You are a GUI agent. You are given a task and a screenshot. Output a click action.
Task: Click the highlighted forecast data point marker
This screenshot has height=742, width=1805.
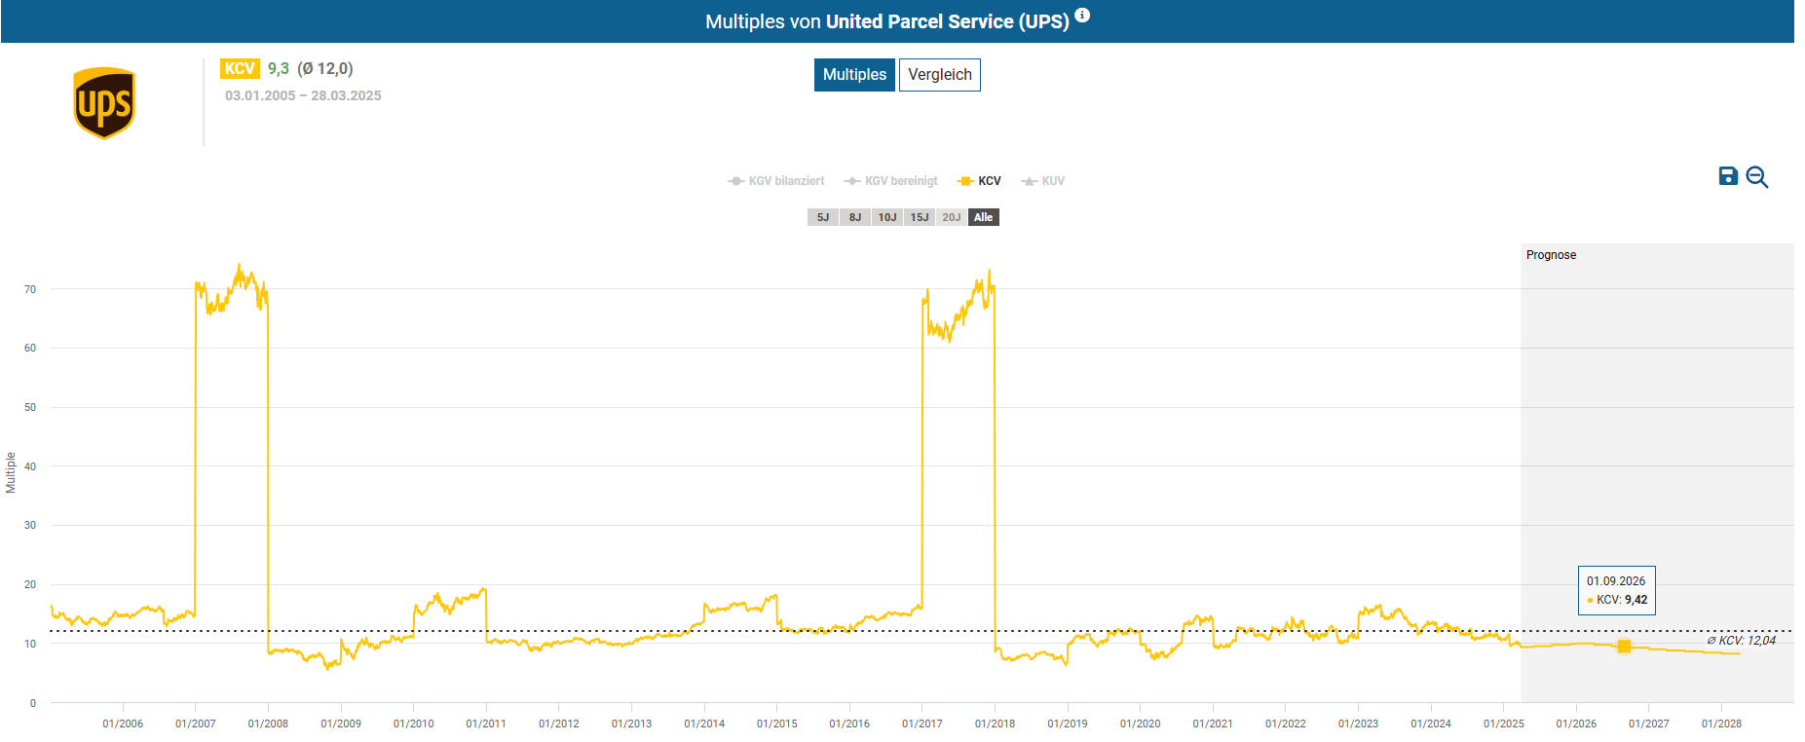click(1624, 647)
